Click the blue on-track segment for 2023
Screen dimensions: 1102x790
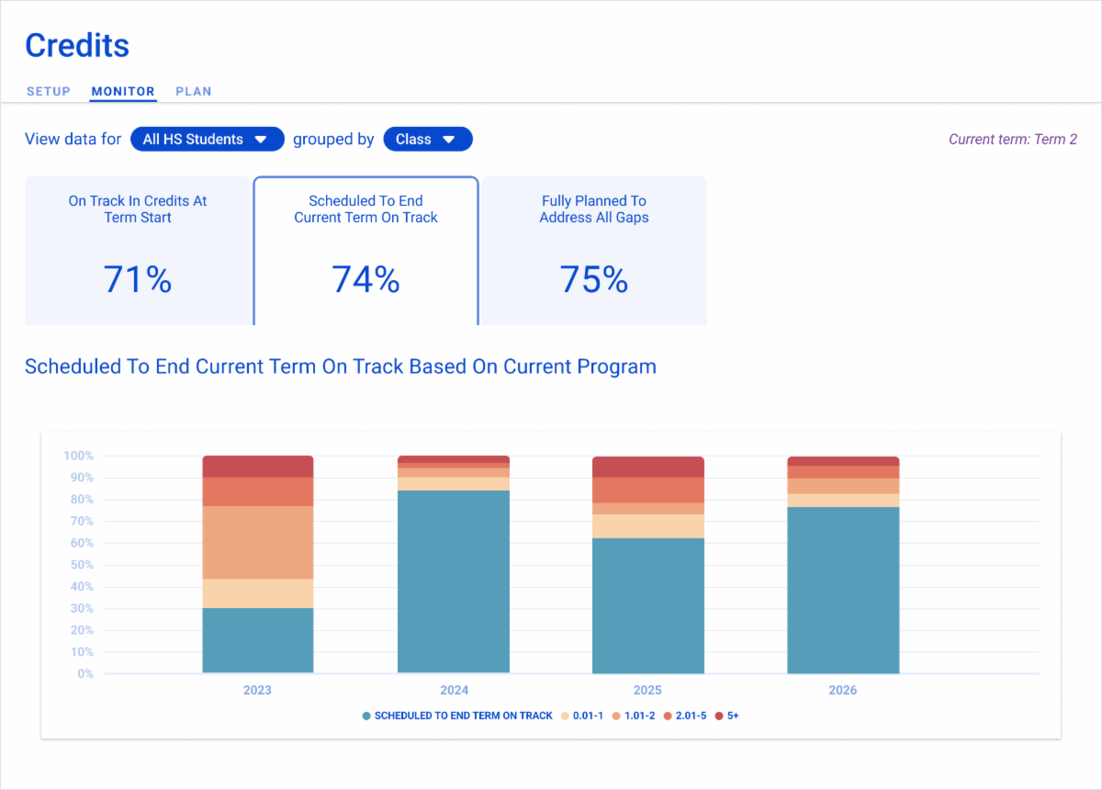[257, 640]
